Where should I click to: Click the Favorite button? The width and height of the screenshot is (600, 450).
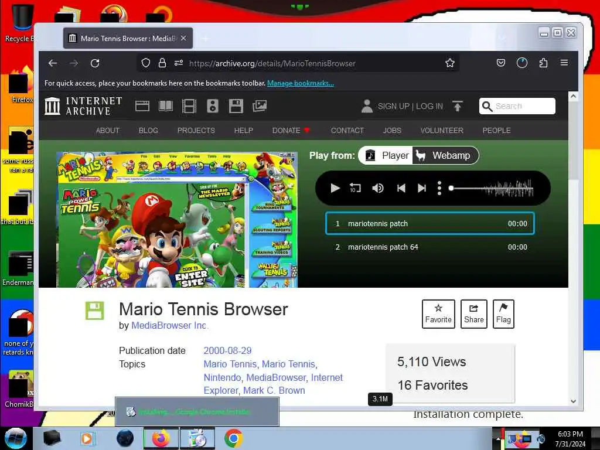[x=438, y=314]
